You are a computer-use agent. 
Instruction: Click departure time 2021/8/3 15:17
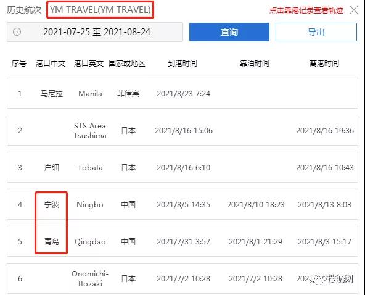tap(324, 242)
